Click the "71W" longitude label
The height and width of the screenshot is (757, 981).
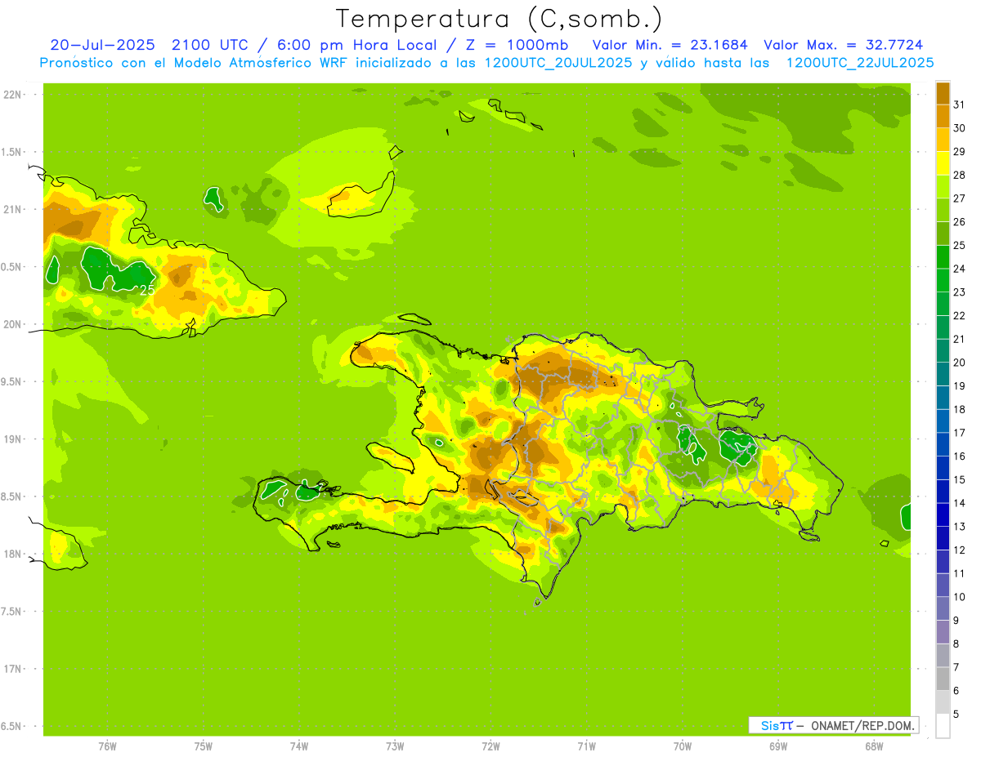click(x=586, y=746)
